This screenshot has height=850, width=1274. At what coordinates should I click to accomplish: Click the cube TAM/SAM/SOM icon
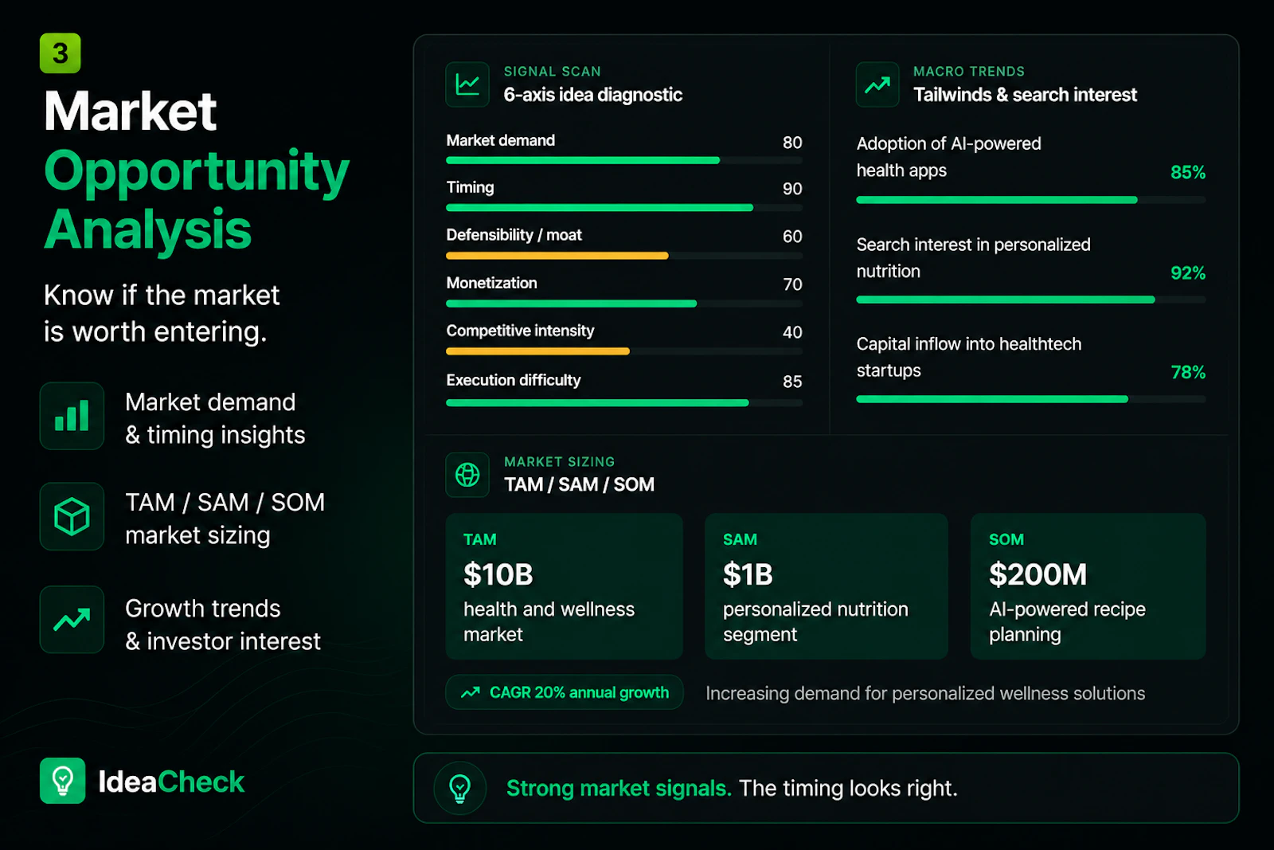tap(72, 516)
